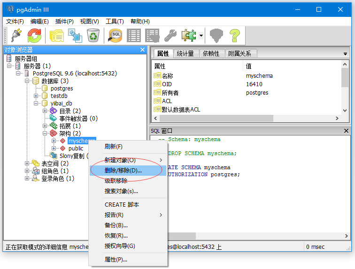Select the public schema in tree
Screen dimensions: 355x269
click(x=76, y=149)
